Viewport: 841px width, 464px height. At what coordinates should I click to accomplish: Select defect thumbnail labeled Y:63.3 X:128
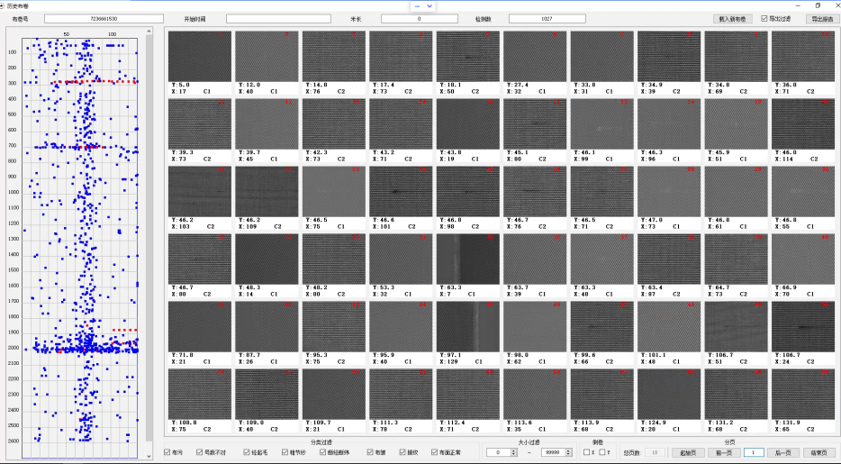coord(467,259)
